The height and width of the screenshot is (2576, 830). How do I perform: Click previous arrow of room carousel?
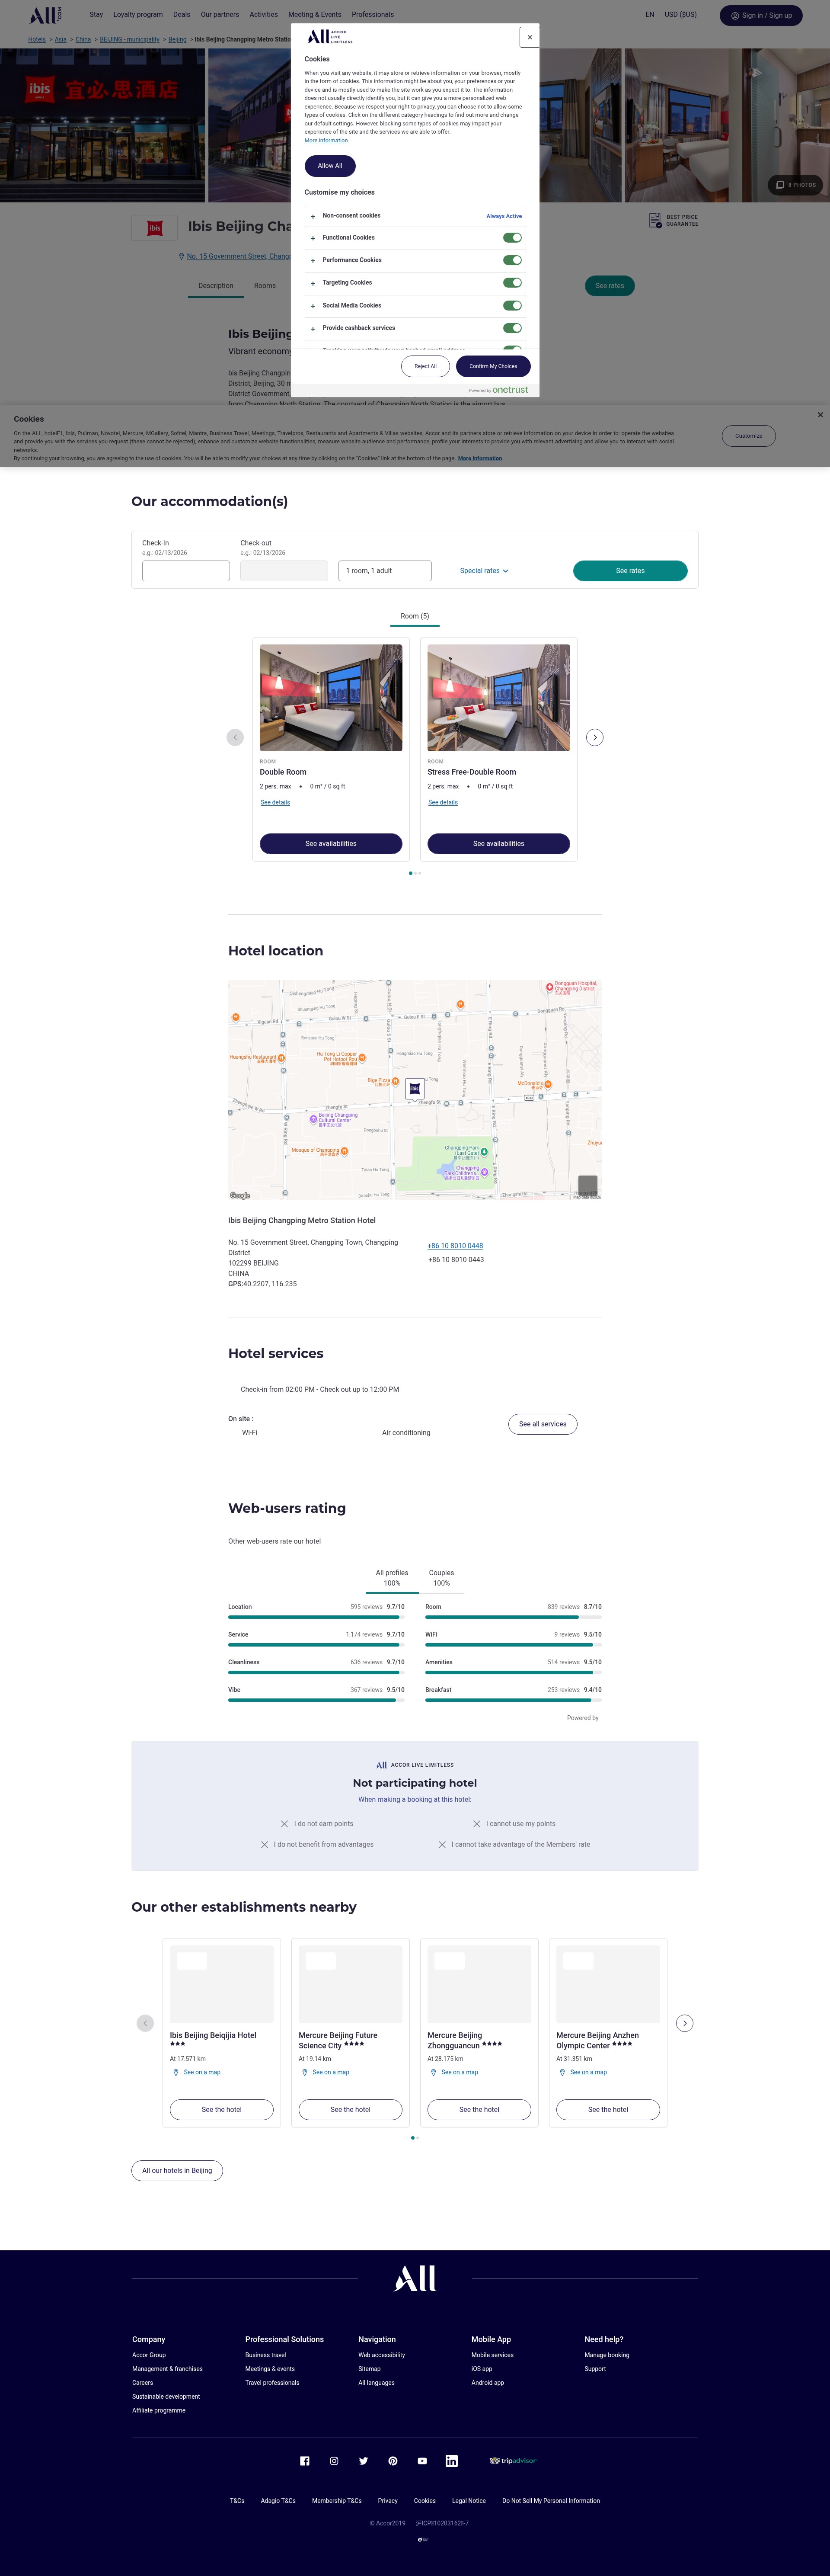[235, 738]
